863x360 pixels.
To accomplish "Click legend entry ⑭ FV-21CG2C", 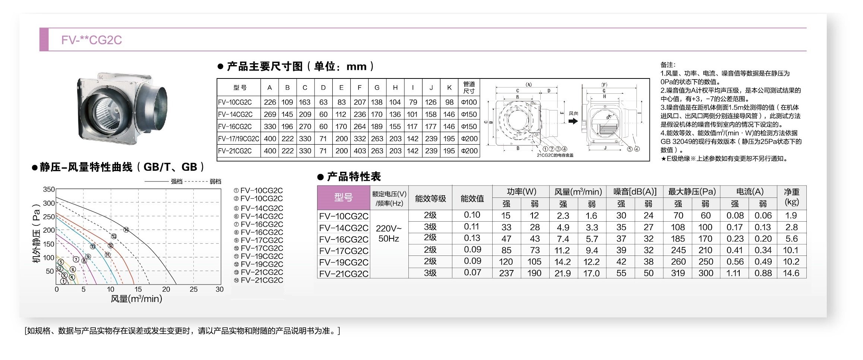I will pyautogui.click(x=258, y=280).
